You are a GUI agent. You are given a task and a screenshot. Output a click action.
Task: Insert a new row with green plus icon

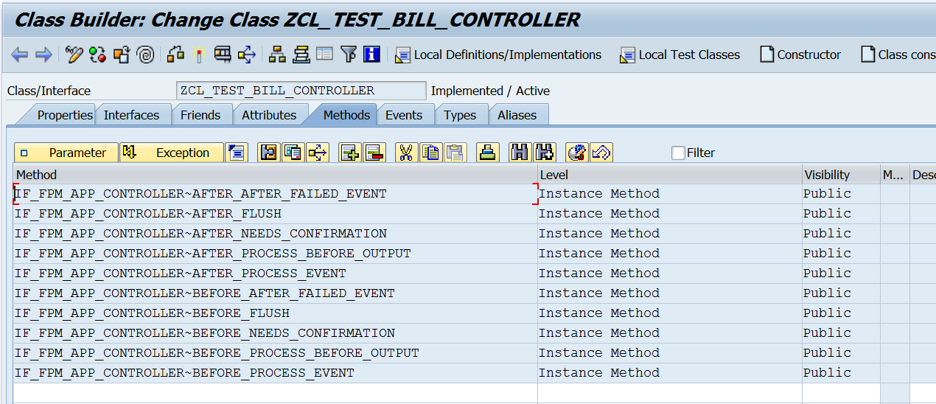click(350, 153)
